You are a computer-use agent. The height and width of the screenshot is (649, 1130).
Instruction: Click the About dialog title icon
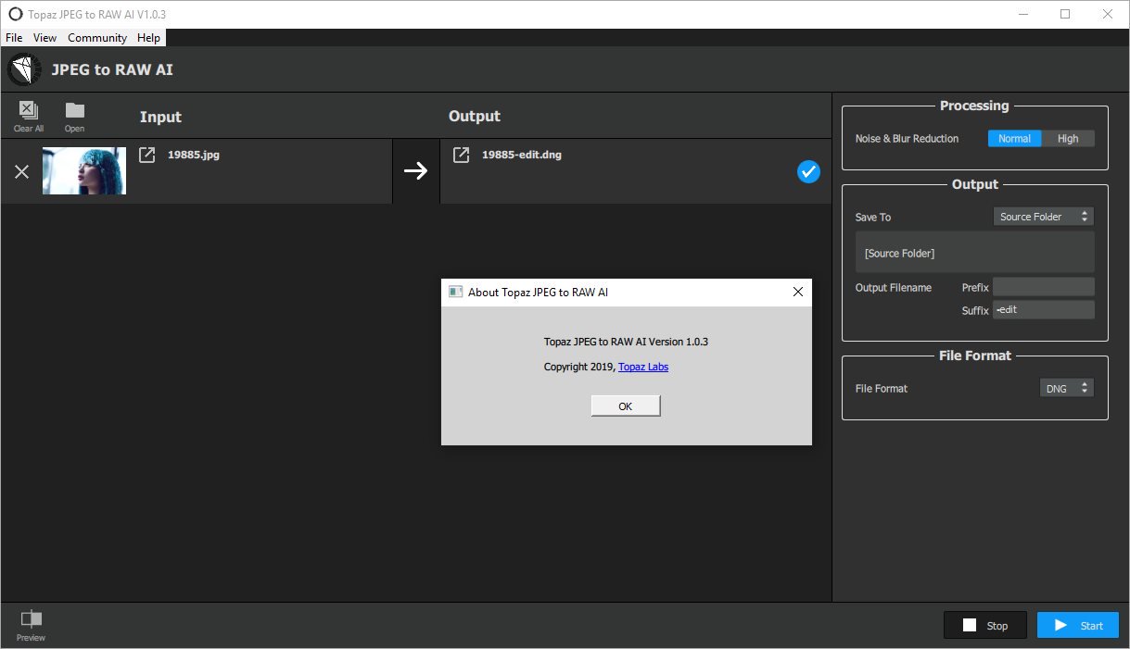pyautogui.click(x=455, y=292)
